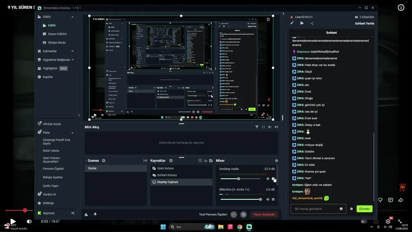
Task: Expand the Katmanlar sidebar section
Action: (72, 51)
